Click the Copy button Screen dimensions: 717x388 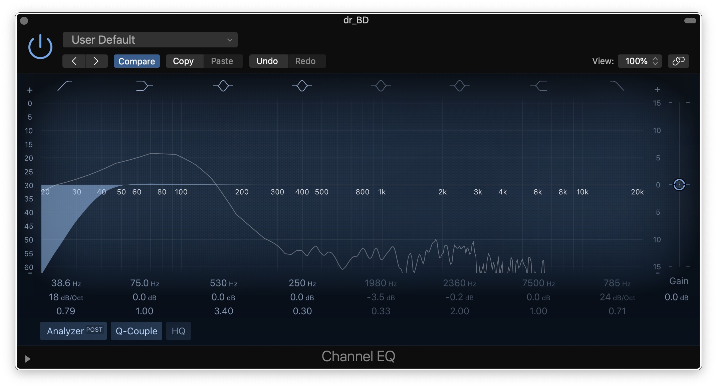point(183,61)
